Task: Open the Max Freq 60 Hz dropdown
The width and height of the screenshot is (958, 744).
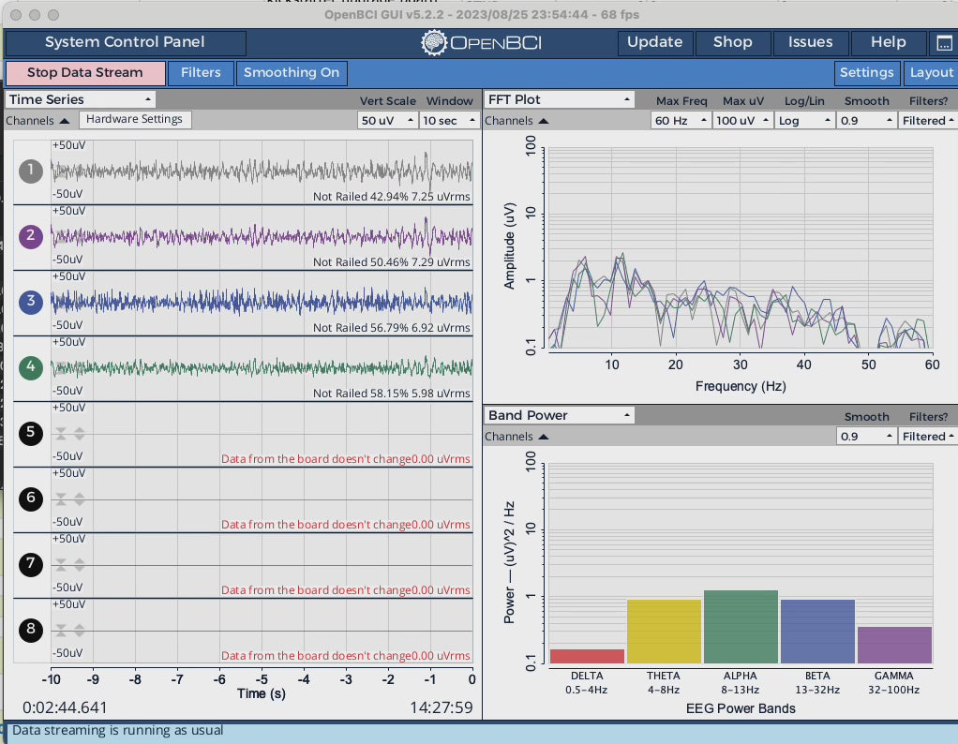Action: (x=680, y=121)
